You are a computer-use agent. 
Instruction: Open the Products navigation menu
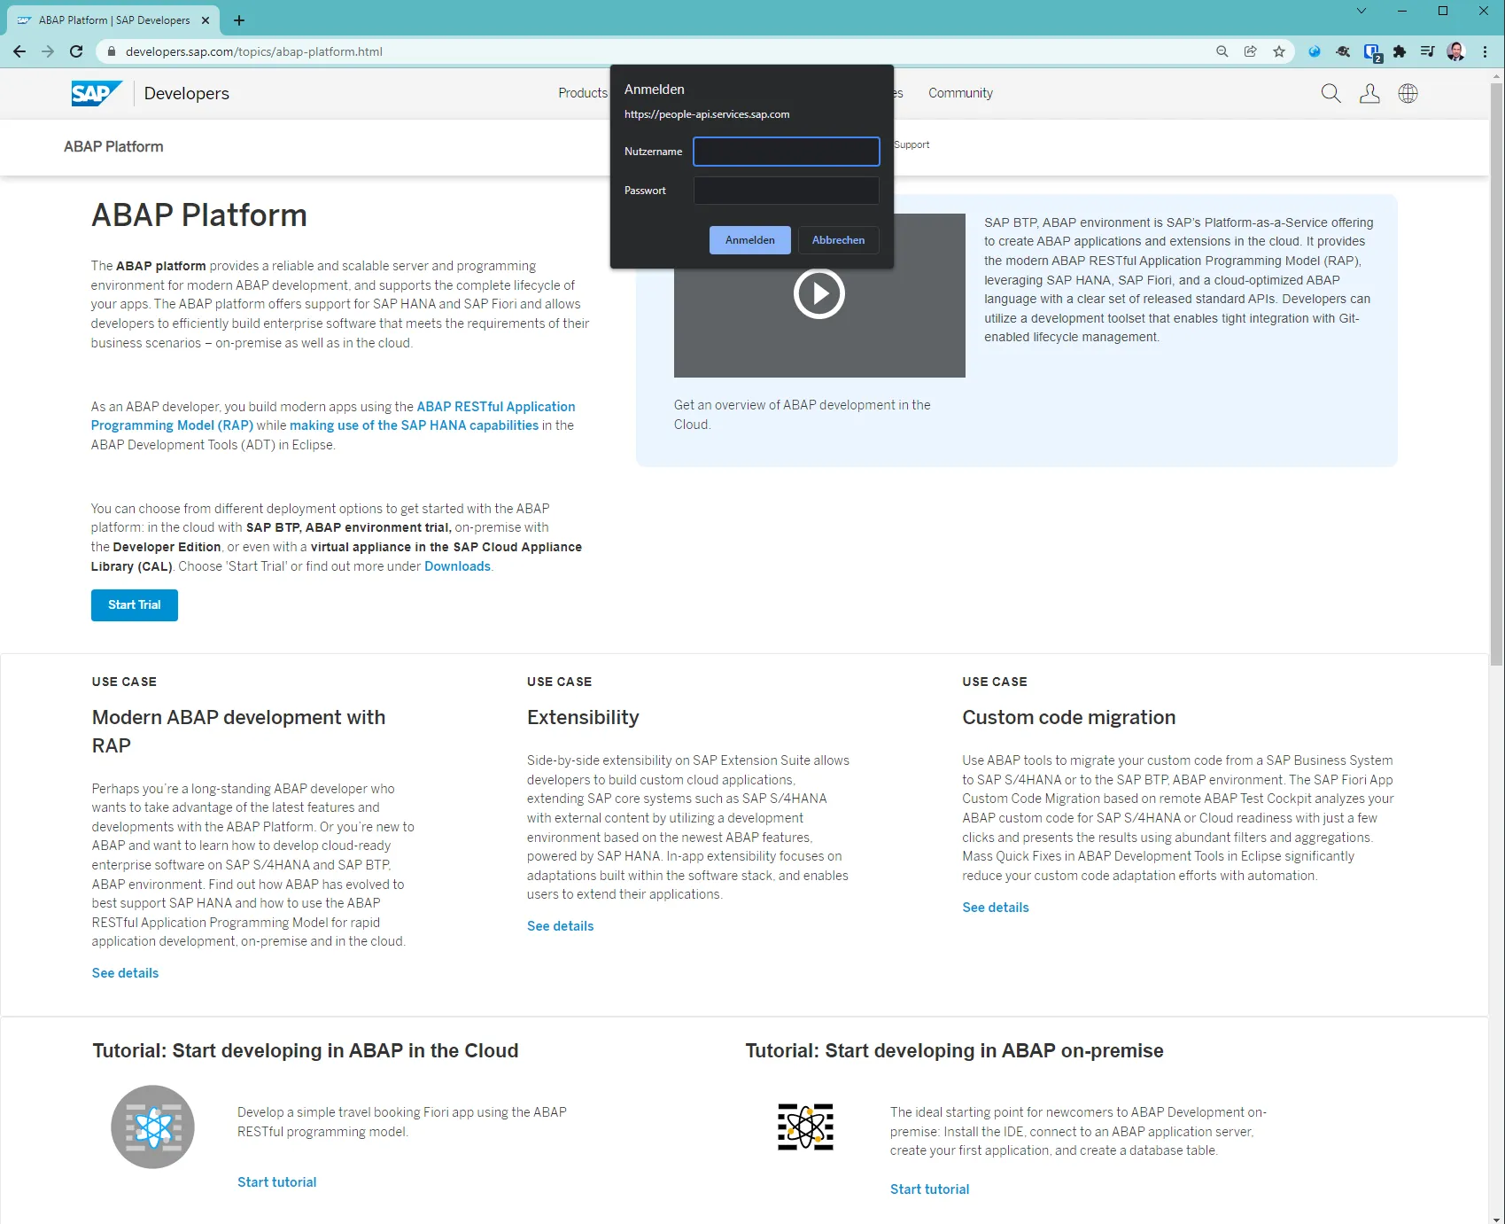click(582, 93)
